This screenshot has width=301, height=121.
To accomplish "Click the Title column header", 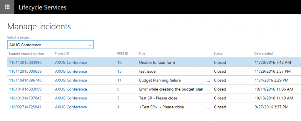I will pyautogui.click(x=142, y=54).
